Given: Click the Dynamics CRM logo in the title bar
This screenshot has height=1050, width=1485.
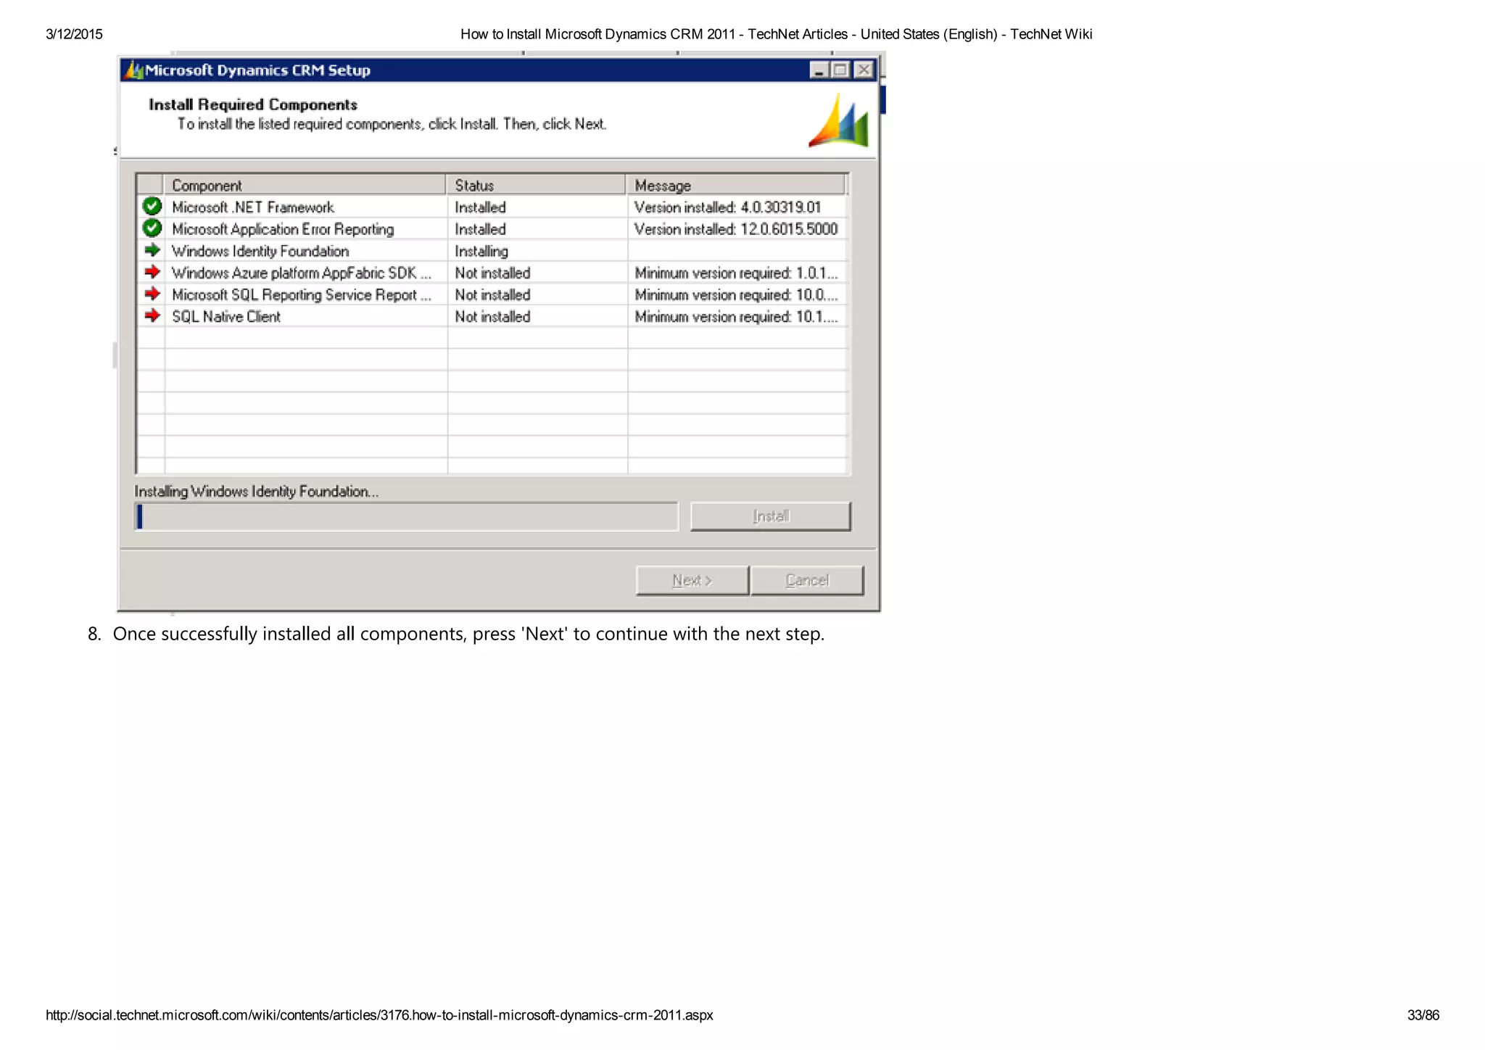Looking at the screenshot, I should point(133,70).
